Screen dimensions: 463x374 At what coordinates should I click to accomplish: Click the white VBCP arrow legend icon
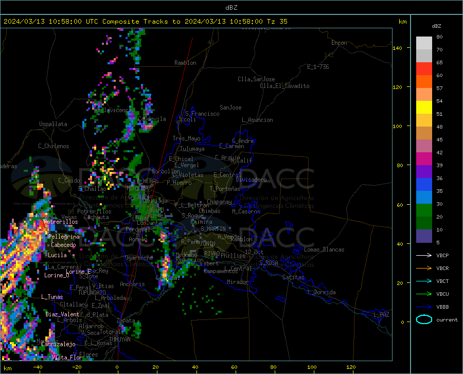[424, 255]
